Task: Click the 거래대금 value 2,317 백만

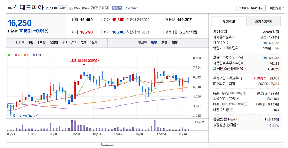Action: click(189, 32)
